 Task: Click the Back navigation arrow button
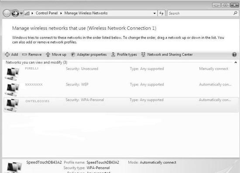click(x=7, y=13)
